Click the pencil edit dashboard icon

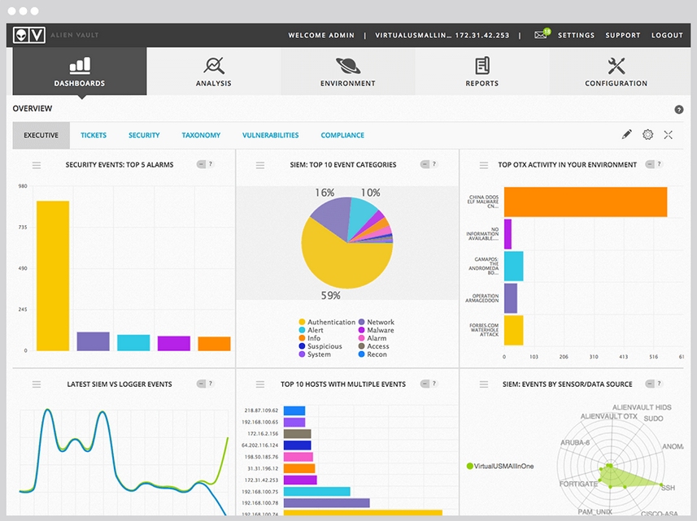[x=627, y=135]
